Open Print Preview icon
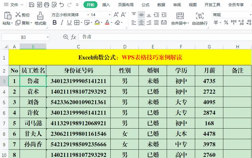Viewport: 252px width, 158px height. pos(54,5)
